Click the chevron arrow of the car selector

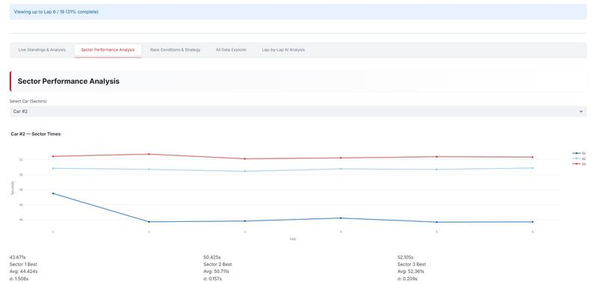[581, 111]
